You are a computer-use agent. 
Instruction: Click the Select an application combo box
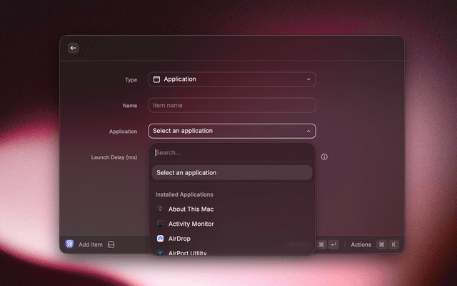coord(228,131)
